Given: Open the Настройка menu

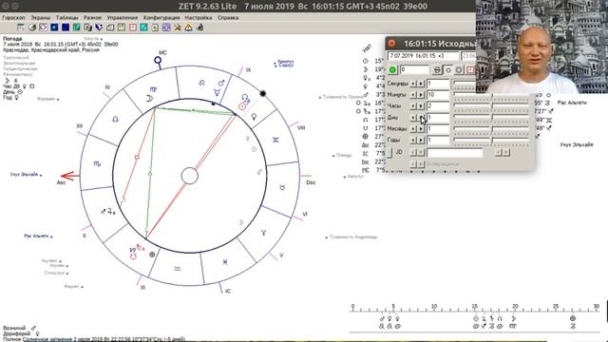Looking at the screenshot, I should [x=199, y=17].
